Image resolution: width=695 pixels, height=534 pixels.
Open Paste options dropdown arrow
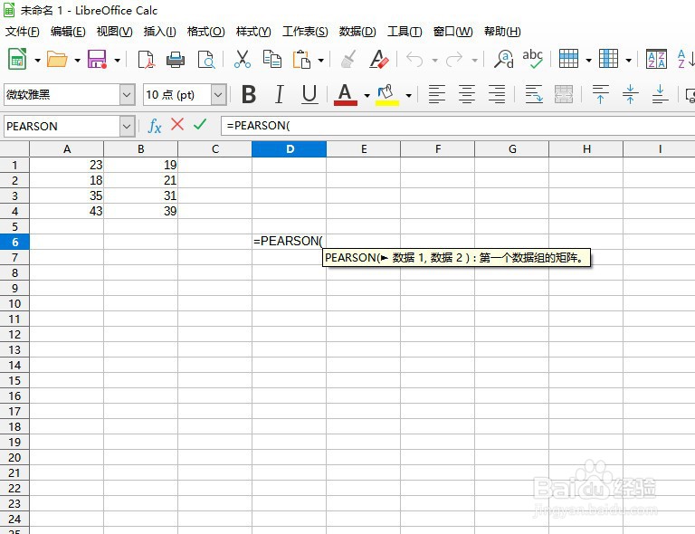pos(321,60)
